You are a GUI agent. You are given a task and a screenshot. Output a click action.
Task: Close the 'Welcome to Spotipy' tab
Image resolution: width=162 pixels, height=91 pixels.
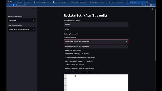click(x=50, y=2)
